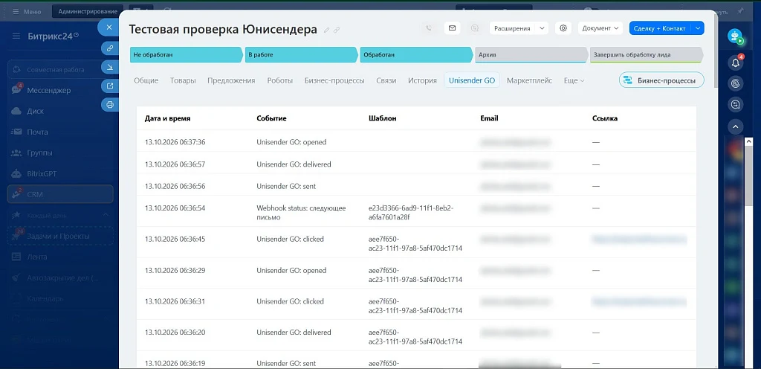Viewport: 761px width, 369px height.
Task: Set stage to Обработан
Action: click(x=416, y=55)
